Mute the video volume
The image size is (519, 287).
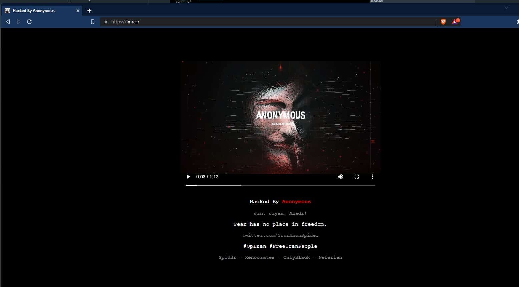pyautogui.click(x=340, y=177)
